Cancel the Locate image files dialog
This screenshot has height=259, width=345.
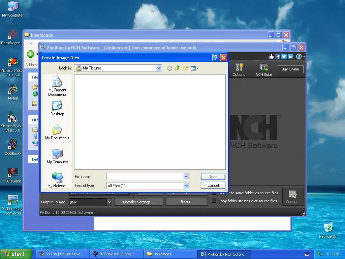pyautogui.click(x=213, y=185)
